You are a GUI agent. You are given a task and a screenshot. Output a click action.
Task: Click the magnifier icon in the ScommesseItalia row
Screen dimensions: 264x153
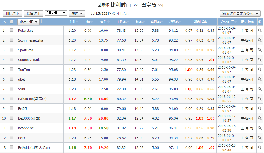[260, 40]
